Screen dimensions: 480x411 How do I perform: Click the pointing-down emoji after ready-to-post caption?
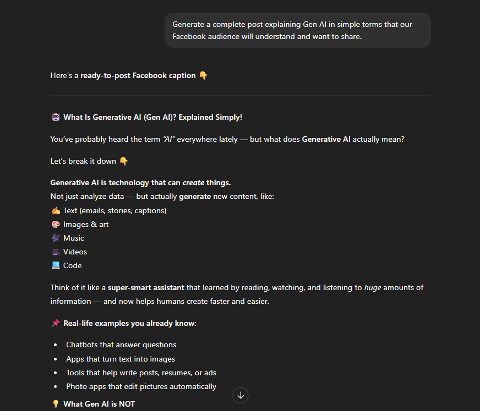pyautogui.click(x=203, y=75)
